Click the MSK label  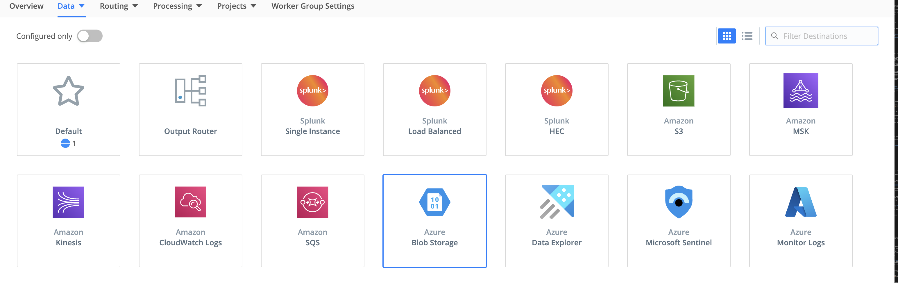coord(801,131)
